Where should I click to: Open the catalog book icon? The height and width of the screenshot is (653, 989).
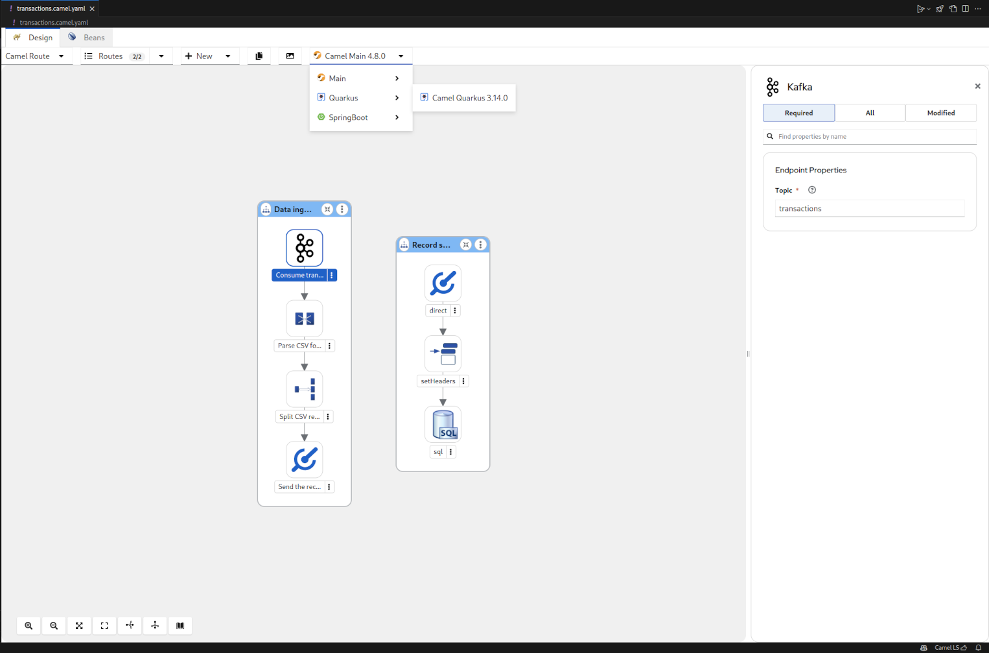coord(180,626)
